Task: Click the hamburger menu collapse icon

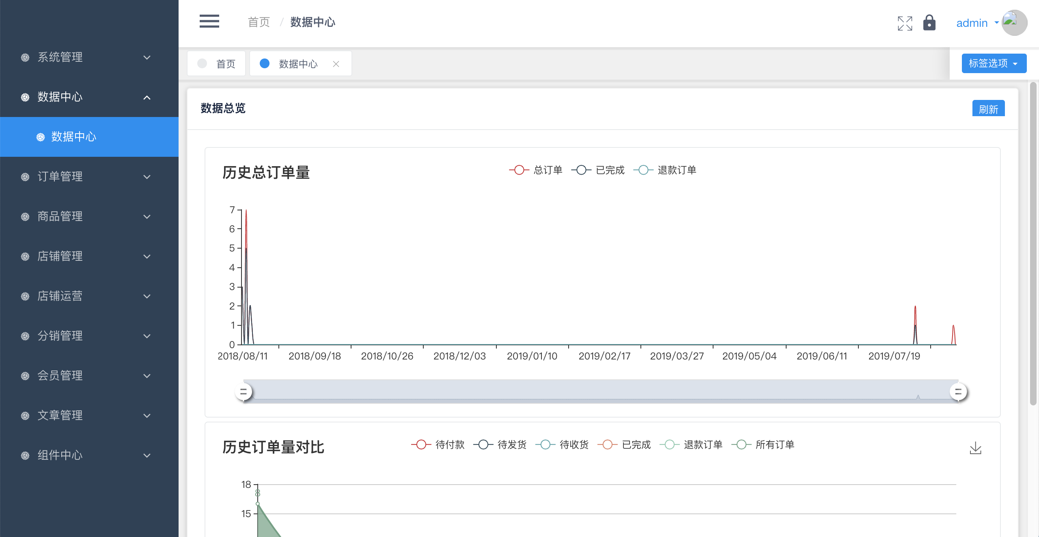Action: [x=209, y=21]
